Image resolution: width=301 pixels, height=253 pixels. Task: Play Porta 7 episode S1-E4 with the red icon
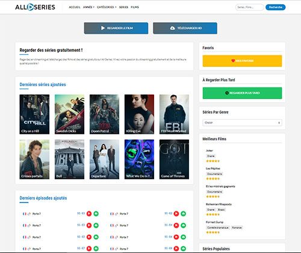[176, 225]
